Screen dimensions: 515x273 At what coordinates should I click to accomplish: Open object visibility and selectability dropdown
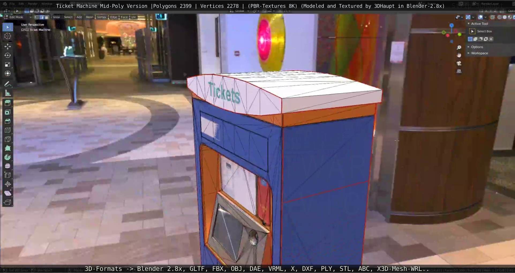tap(459, 17)
